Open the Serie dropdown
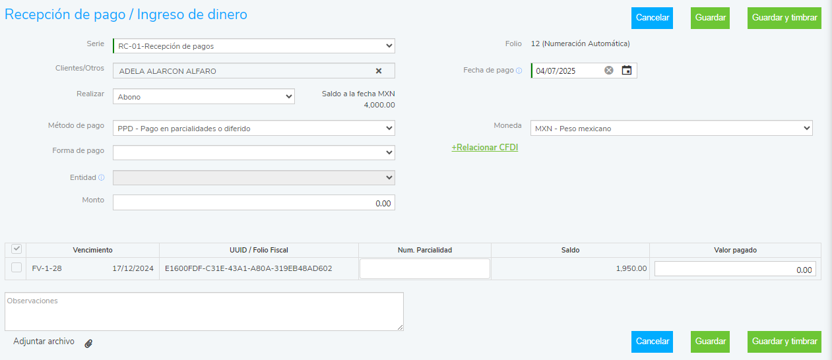Viewport: 832px width, 360px height. 254,46
